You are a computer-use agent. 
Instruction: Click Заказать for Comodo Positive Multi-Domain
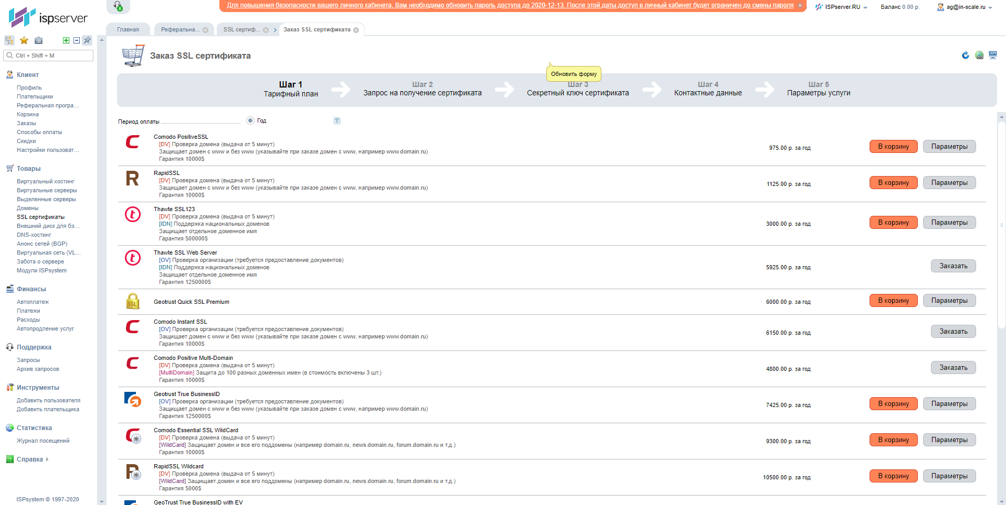pyautogui.click(x=953, y=367)
